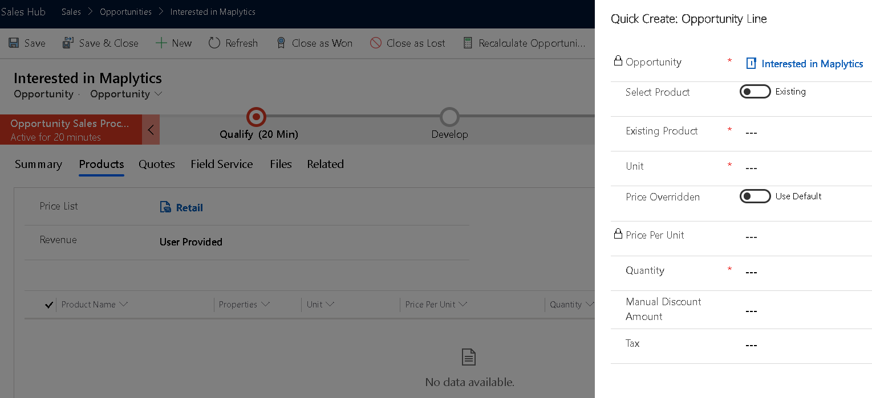The height and width of the screenshot is (398, 872).
Task: Click the Quantity input field
Action: (806, 272)
